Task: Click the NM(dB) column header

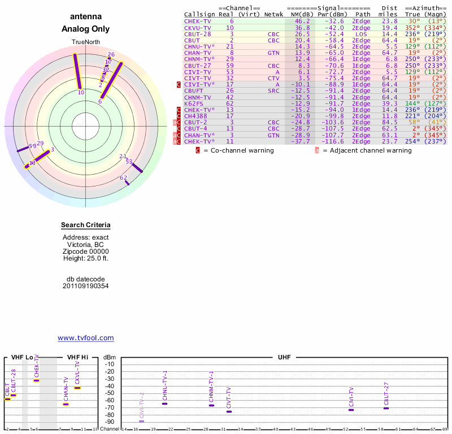Action: pos(299,14)
